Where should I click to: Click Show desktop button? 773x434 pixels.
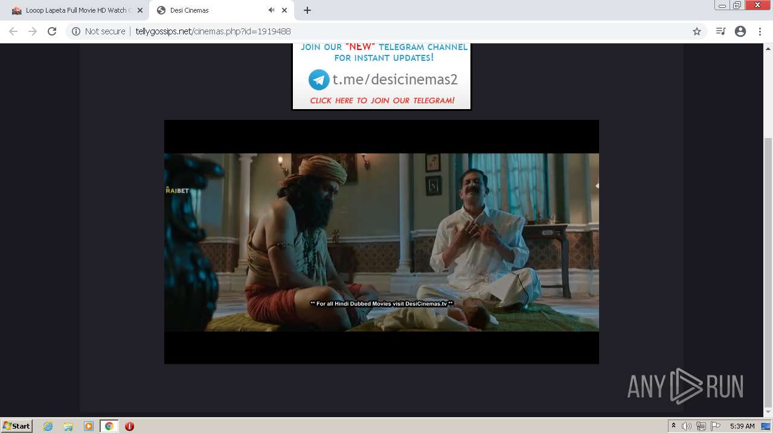click(766, 426)
